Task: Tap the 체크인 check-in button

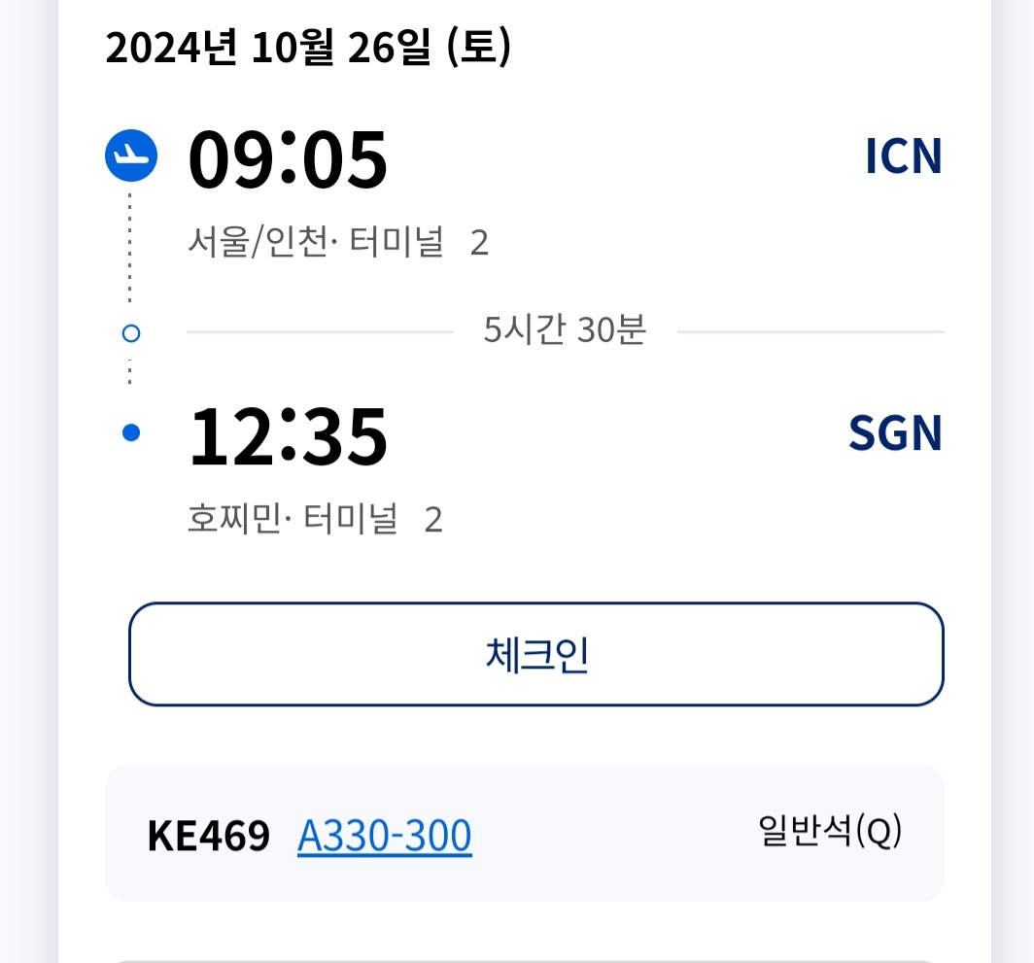Action: click(536, 654)
